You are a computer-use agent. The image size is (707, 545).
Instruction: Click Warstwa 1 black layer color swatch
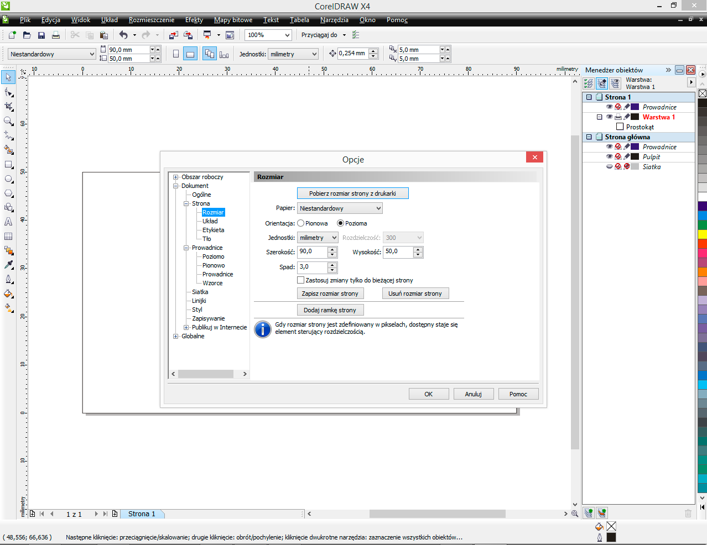tap(635, 117)
